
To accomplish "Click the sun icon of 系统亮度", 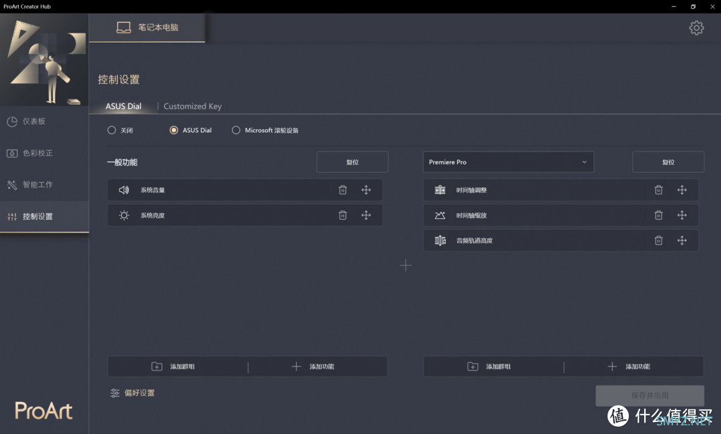I will (124, 215).
